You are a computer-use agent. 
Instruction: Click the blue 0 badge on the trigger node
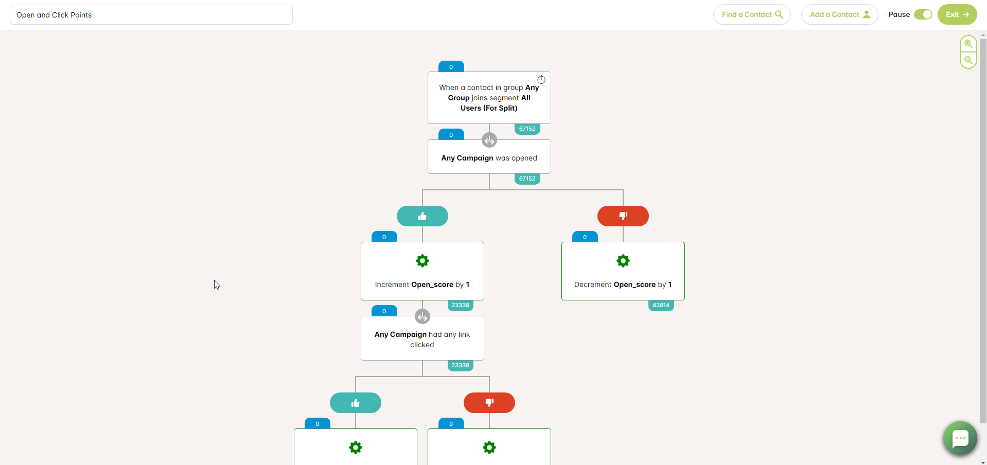tap(450, 66)
